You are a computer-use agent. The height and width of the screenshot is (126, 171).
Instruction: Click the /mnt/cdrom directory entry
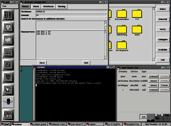pyautogui.click(x=123, y=81)
